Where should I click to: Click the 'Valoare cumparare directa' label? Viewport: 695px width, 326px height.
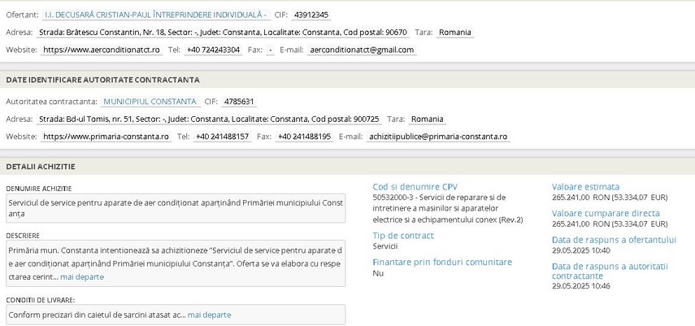pyautogui.click(x=606, y=213)
